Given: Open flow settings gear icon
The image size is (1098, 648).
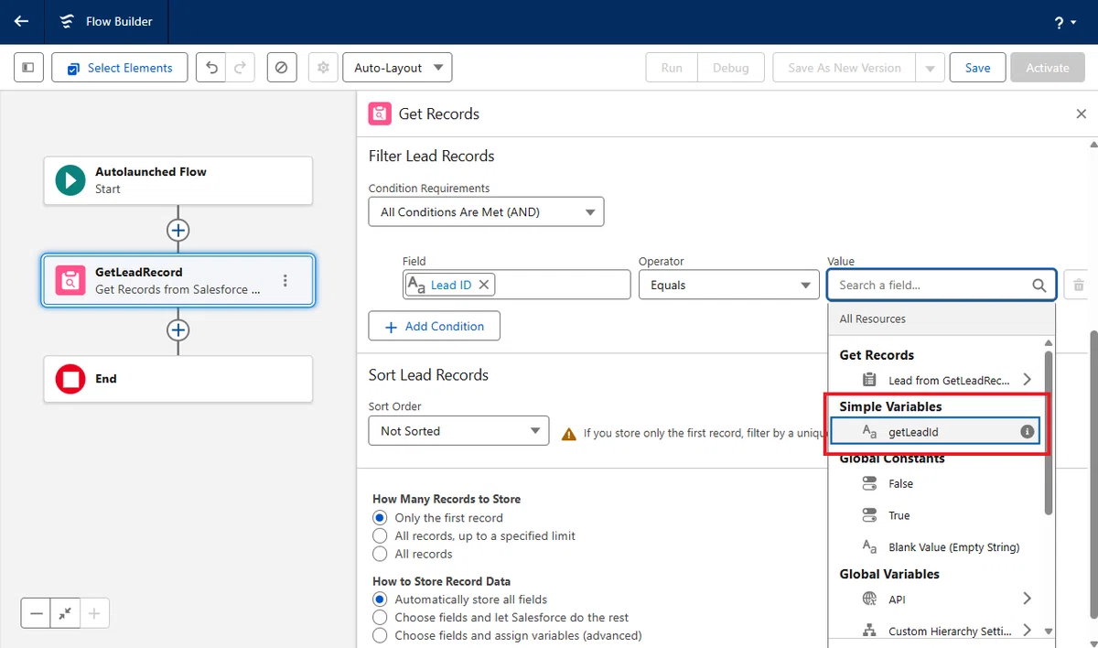Looking at the screenshot, I should (322, 68).
